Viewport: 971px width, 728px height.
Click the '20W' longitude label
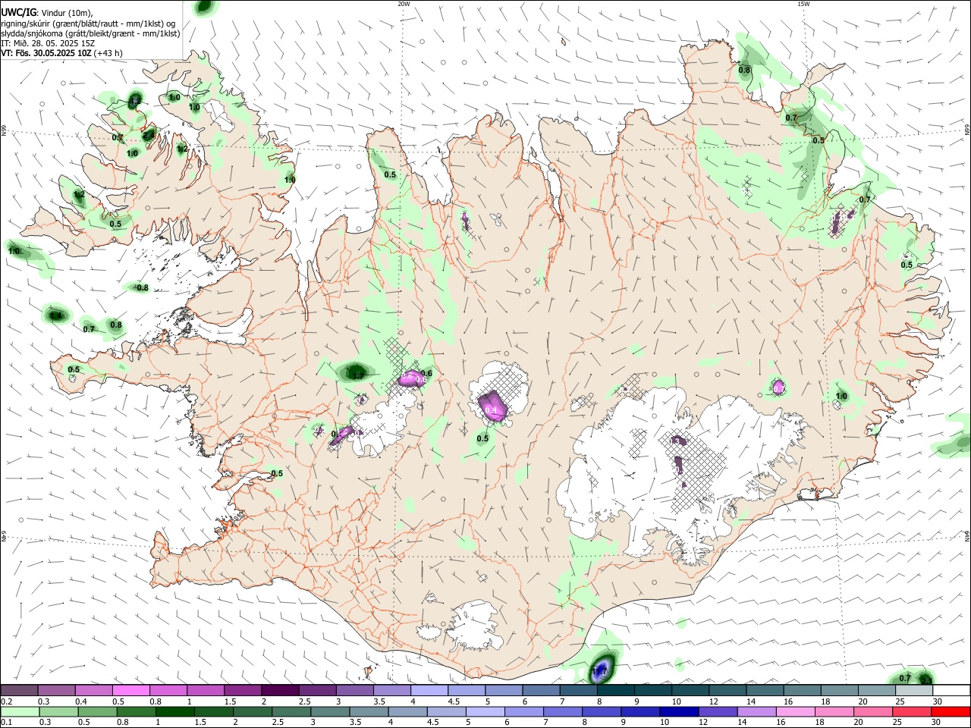404,4
